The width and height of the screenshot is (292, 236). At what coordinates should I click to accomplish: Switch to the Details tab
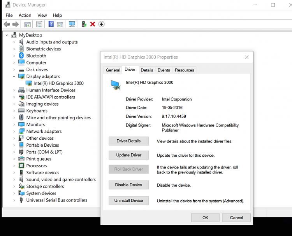[x=147, y=70]
